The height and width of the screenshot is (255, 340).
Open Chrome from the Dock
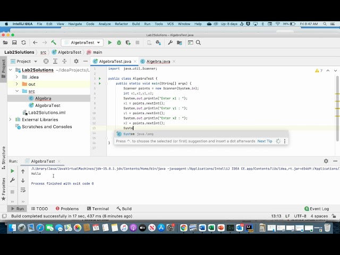pyautogui.click(x=183, y=228)
